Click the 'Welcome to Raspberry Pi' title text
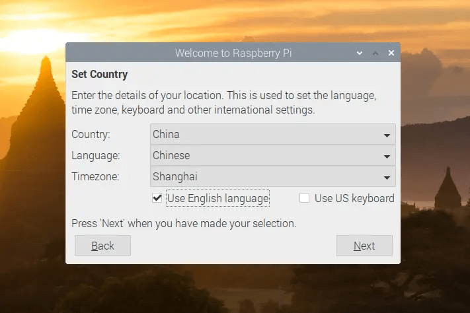The width and height of the screenshot is (470, 313). click(x=233, y=53)
